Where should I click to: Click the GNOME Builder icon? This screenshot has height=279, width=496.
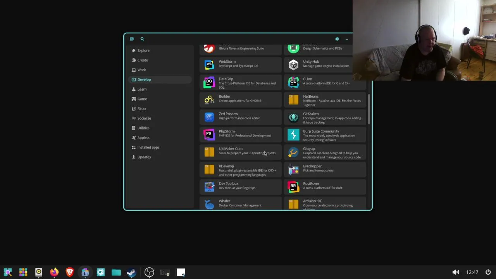click(209, 100)
